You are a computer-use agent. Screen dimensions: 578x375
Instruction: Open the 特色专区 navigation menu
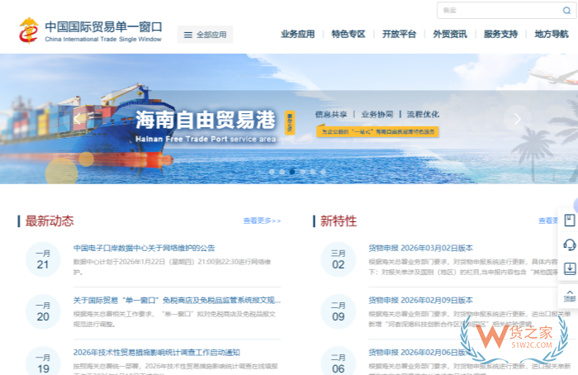[348, 35]
